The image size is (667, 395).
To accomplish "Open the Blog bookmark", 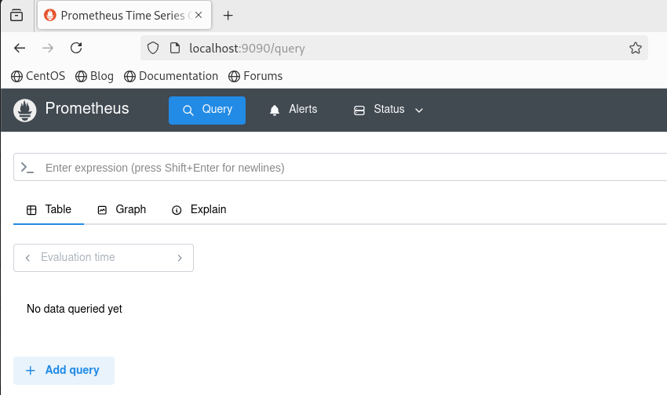I will [94, 76].
